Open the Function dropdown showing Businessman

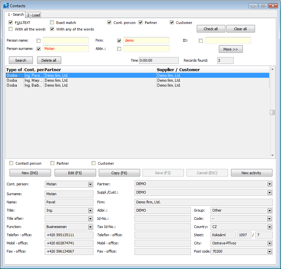[x=90, y=227]
